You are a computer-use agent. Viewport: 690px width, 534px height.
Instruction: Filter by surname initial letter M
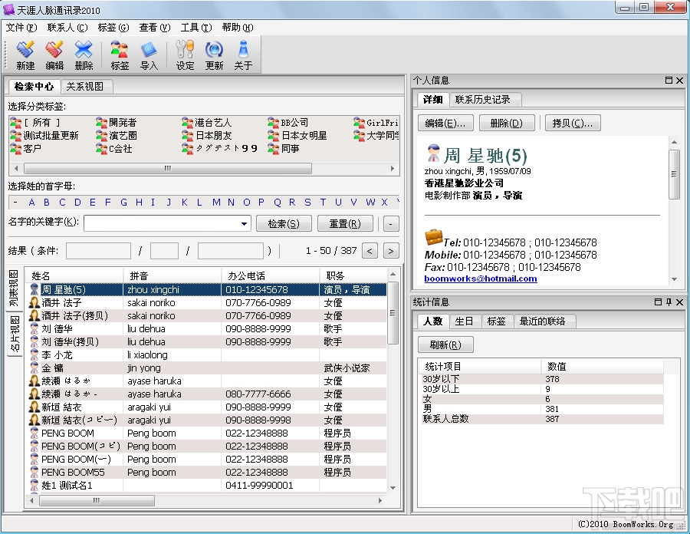216,203
